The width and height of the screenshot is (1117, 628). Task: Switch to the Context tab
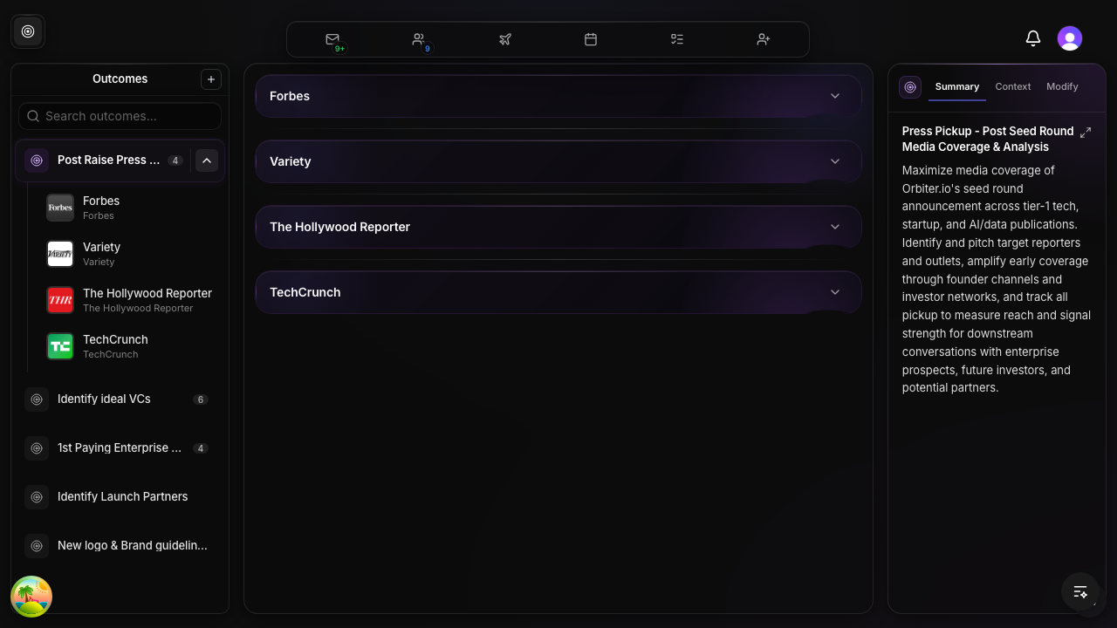1012,86
